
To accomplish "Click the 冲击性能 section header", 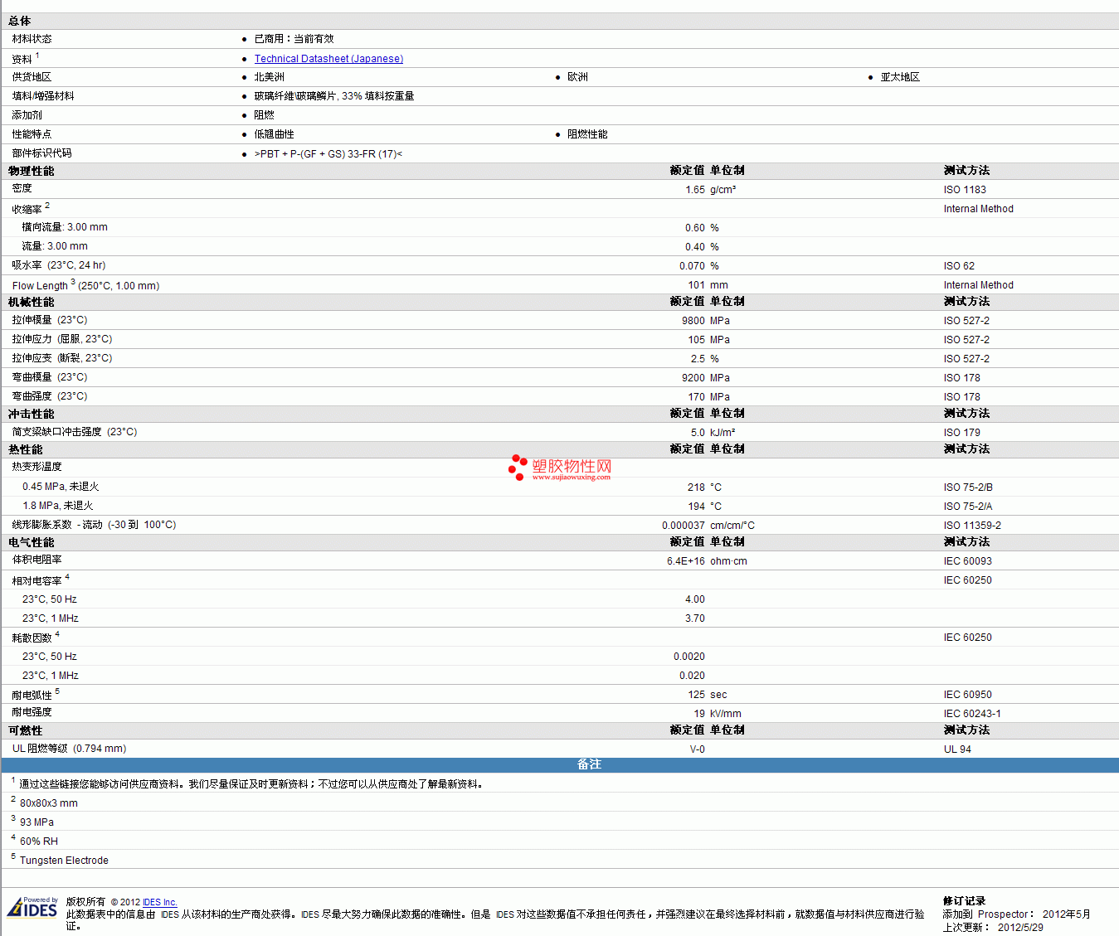I will click(32, 414).
